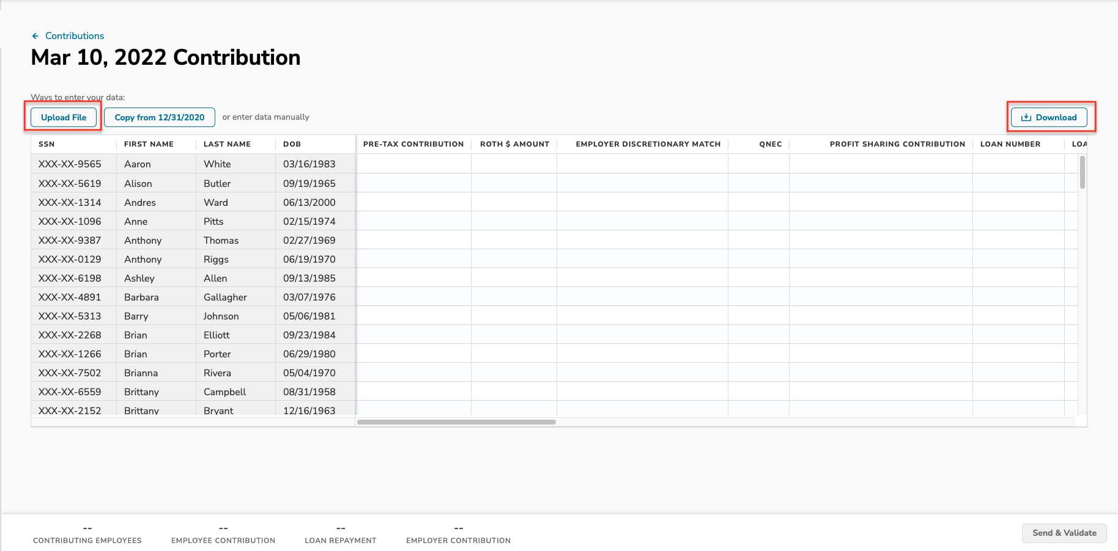Select employer match cell for Andres Ward
This screenshot has width=1118, height=551.
(643, 202)
